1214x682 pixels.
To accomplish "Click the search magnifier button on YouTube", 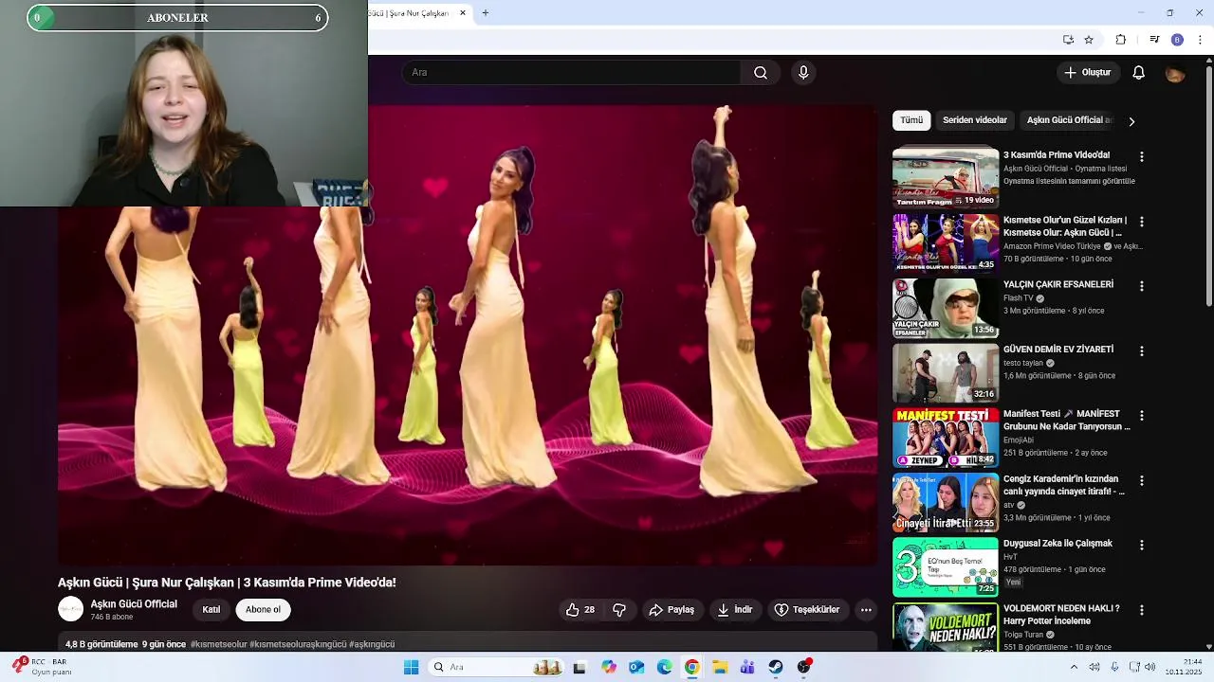I will [761, 73].
